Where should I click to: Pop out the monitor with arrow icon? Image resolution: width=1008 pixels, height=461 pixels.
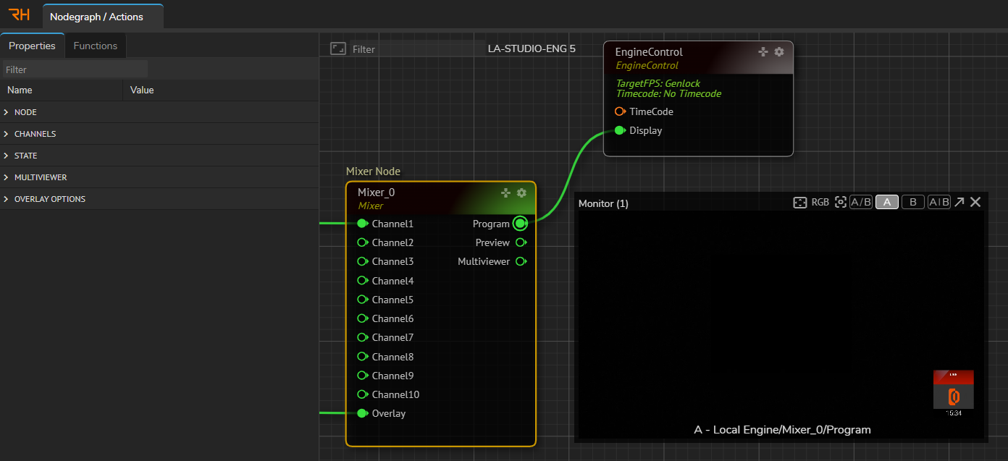click(x=959, y=203)
